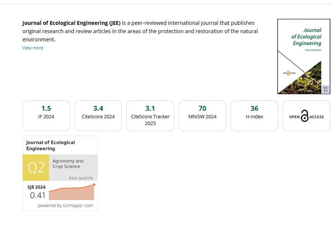
Task: Follow the "powered by scimagojr.com" text
Action: 65,206
